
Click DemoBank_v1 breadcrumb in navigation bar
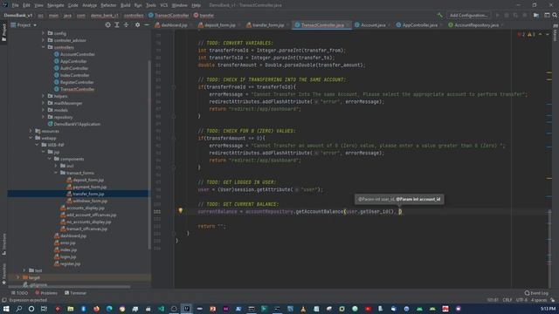(17, 16)
